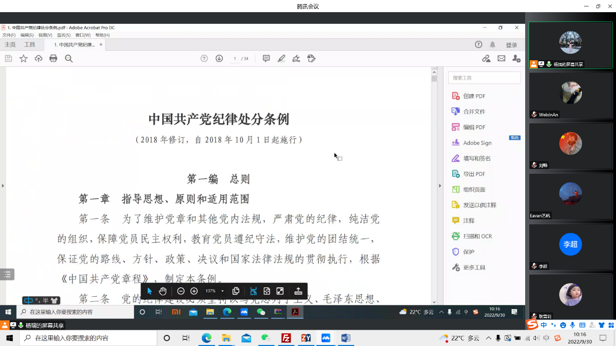Go to next page arrow
Viewport: 616px width, 346px height.
[219, 59]
